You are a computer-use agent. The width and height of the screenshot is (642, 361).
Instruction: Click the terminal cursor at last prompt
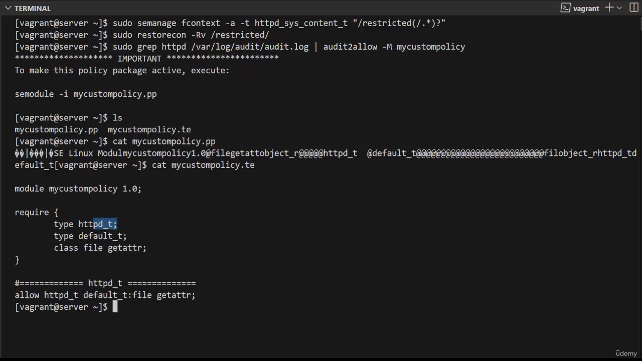(x=115, y=307)
